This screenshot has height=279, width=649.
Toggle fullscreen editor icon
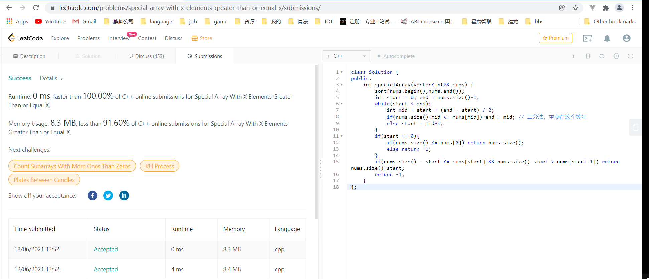[x=630, y=56]
